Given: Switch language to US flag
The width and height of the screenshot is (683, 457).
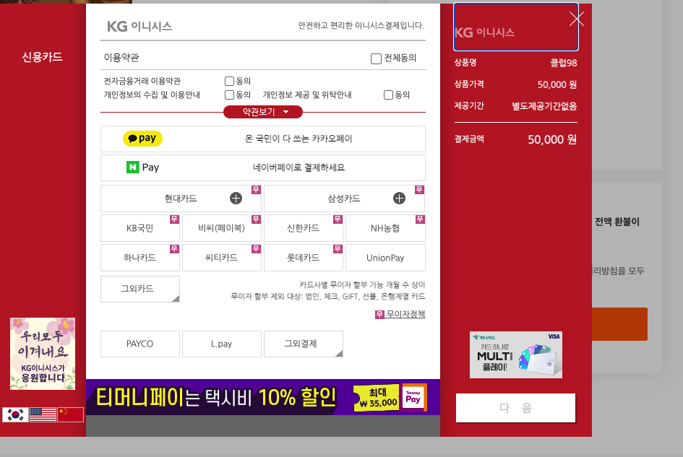Looking at the screenshot, I should pos(43,415).
